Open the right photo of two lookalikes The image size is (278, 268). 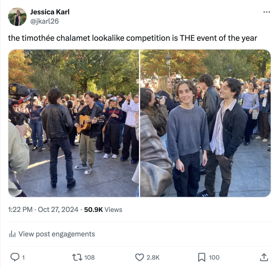click(205, 123)
